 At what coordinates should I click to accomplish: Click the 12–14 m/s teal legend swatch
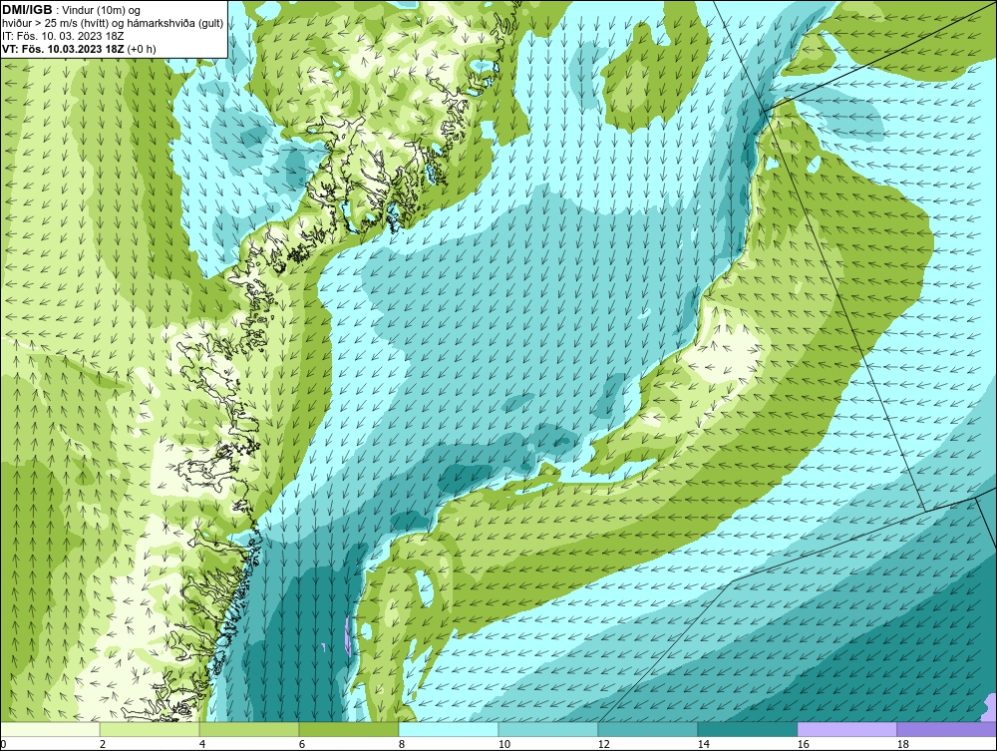coord(647,729)
